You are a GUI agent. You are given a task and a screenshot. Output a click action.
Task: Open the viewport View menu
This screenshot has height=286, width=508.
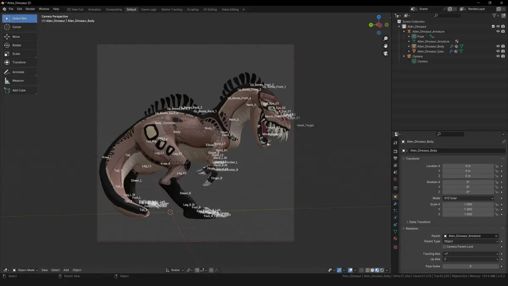pyautogui.click(x=44, y=270)
